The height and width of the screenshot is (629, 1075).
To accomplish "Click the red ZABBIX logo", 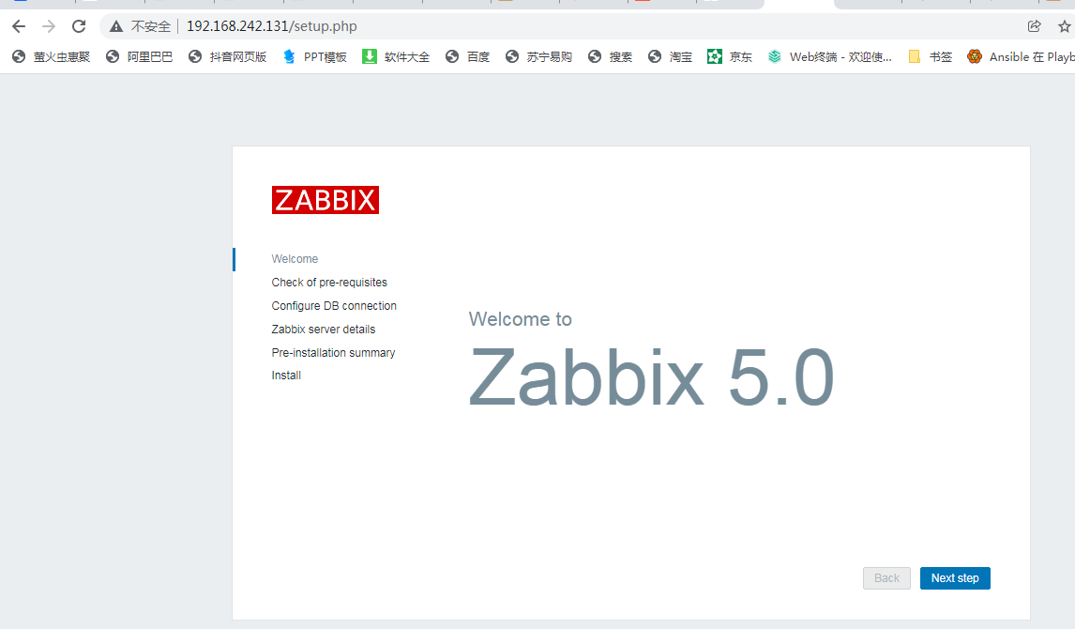I will pos(325,200).
